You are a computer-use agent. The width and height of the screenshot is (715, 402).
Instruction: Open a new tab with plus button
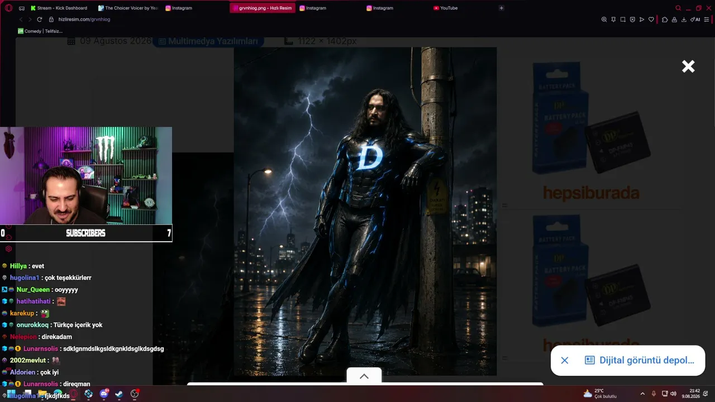click(501, 8)
